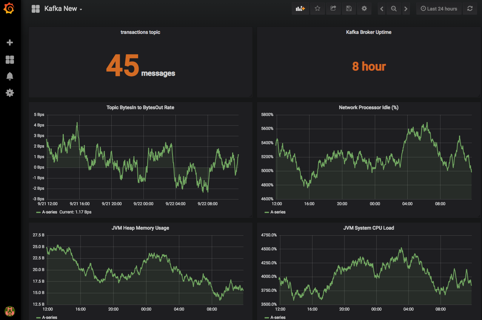
Task: Click the 4600% y-axis label
Action: click(267, 199)
